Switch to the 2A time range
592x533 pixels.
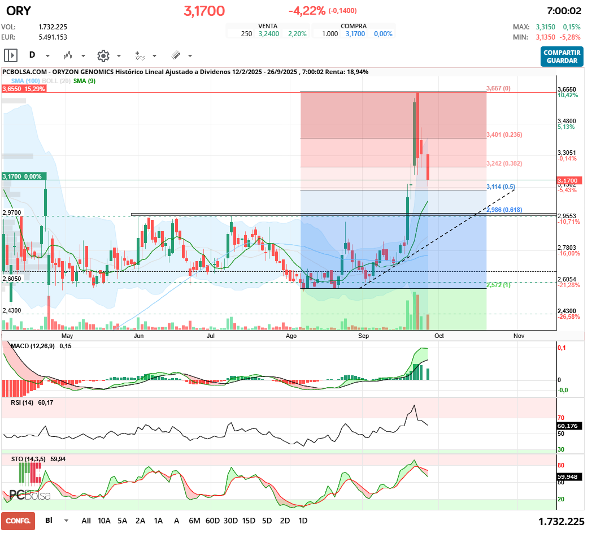141,521
